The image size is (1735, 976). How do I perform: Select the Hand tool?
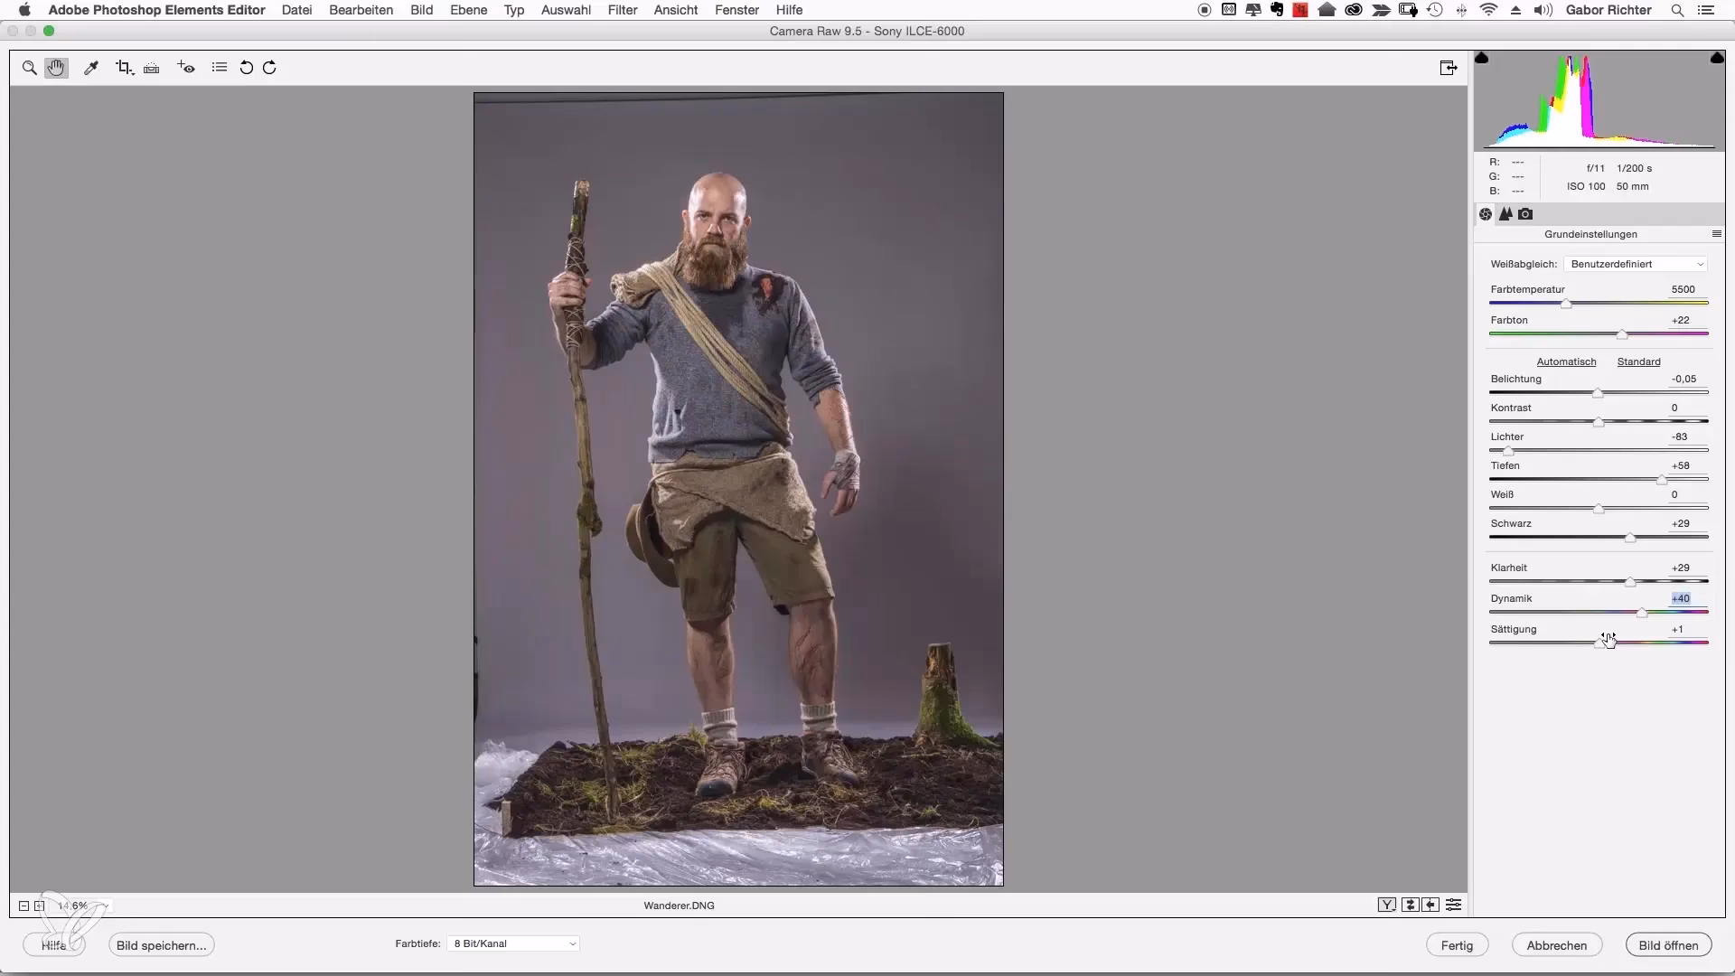(x=56, y=67)
